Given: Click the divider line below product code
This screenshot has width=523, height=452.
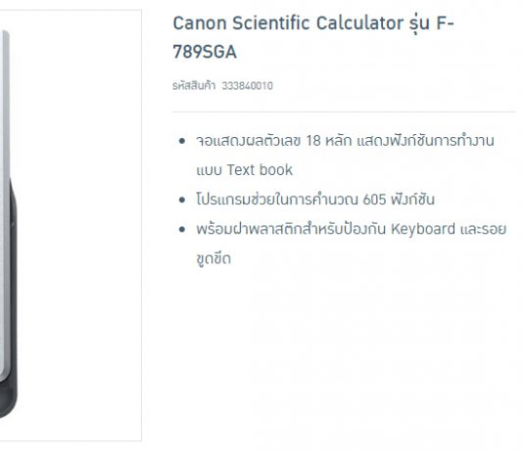Looking at the screenshot, I should [x=344, y=112].
